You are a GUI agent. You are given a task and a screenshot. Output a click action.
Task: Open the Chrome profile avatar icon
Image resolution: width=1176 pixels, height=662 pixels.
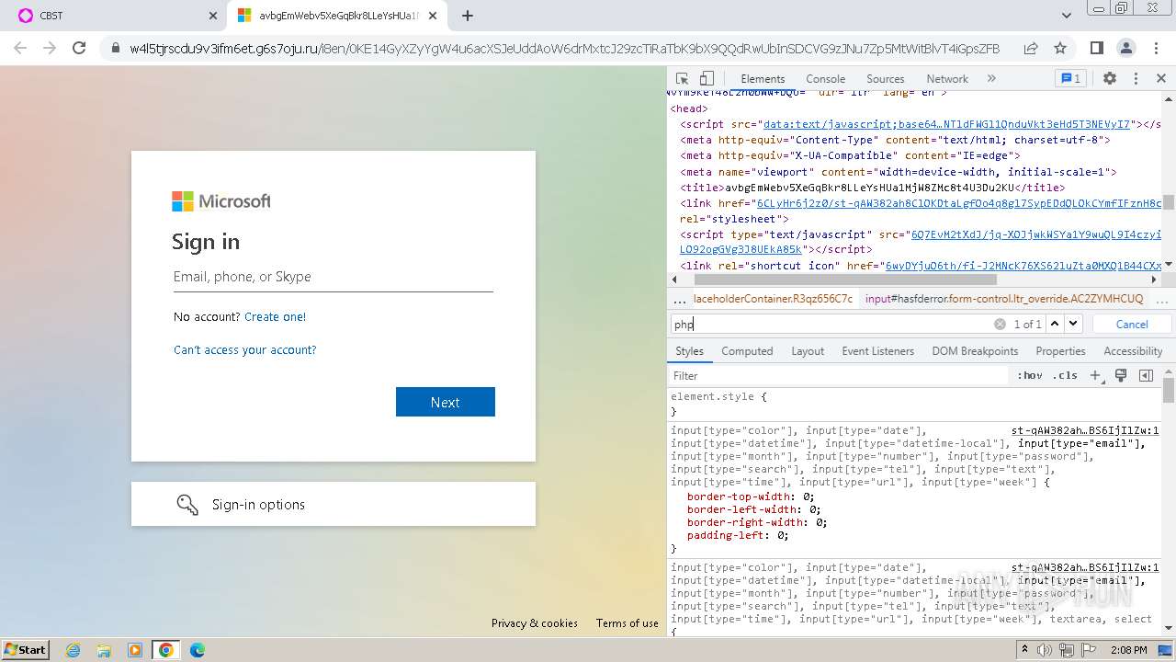click(1125, 48)
